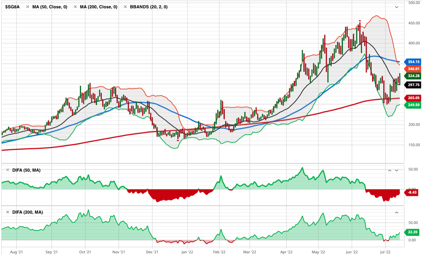
Task: Open MA (50, Close, 0) settings label
Action: [x=50, y=7]
